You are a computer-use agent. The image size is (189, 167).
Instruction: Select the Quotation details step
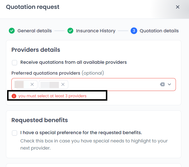pos(159,31)
